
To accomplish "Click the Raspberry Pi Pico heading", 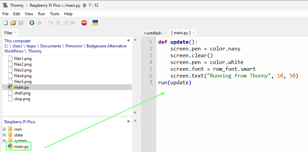I will (20, 122).
